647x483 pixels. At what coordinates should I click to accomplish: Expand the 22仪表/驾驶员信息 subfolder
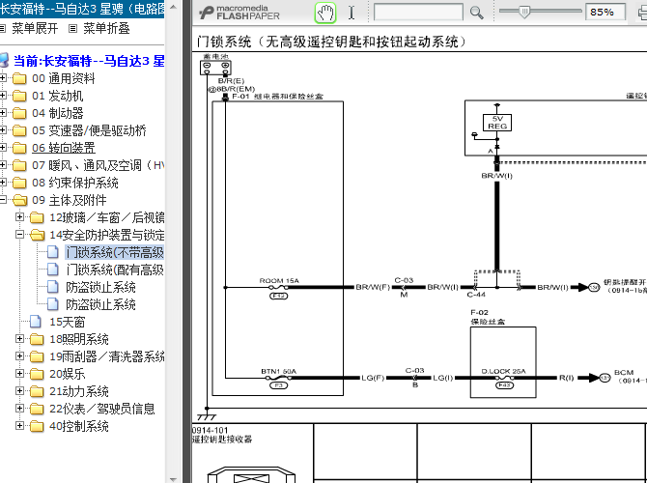pos(19,409)
